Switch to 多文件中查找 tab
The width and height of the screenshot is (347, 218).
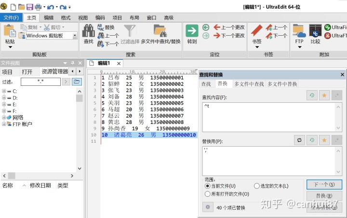click(249, 84)
